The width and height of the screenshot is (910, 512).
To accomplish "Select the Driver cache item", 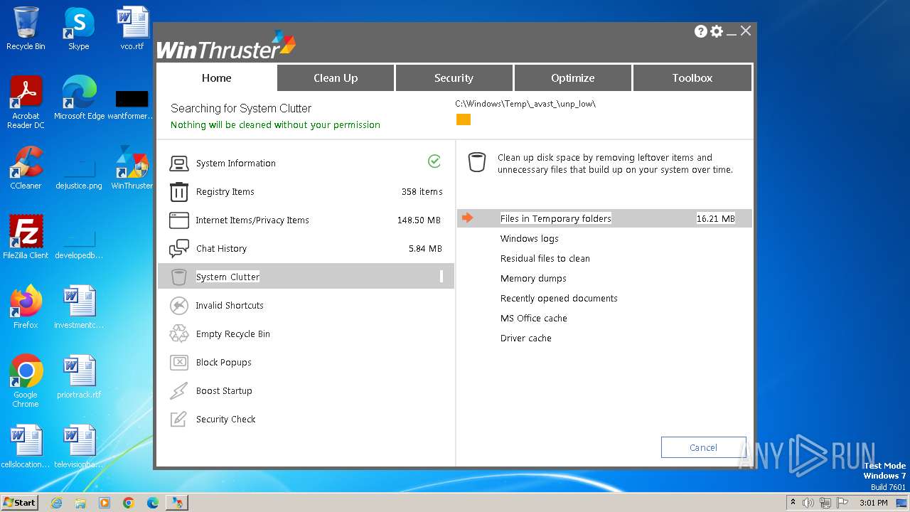I will (x=526, y=338).
